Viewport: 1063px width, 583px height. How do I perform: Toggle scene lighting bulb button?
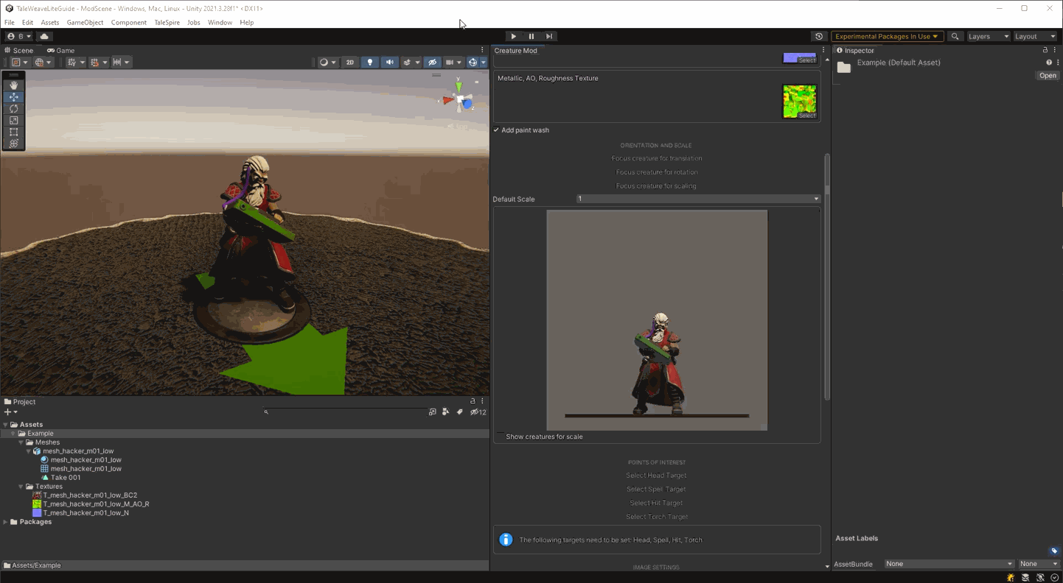[x=370, y=63]
